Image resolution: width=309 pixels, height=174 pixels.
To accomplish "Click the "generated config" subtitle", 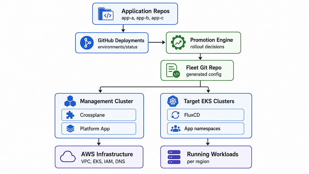I will coord(204,74).
